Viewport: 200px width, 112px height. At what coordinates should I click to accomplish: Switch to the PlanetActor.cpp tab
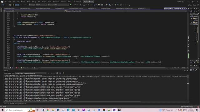tap(60, 9)
